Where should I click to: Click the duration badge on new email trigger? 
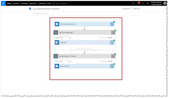[112, 24]
